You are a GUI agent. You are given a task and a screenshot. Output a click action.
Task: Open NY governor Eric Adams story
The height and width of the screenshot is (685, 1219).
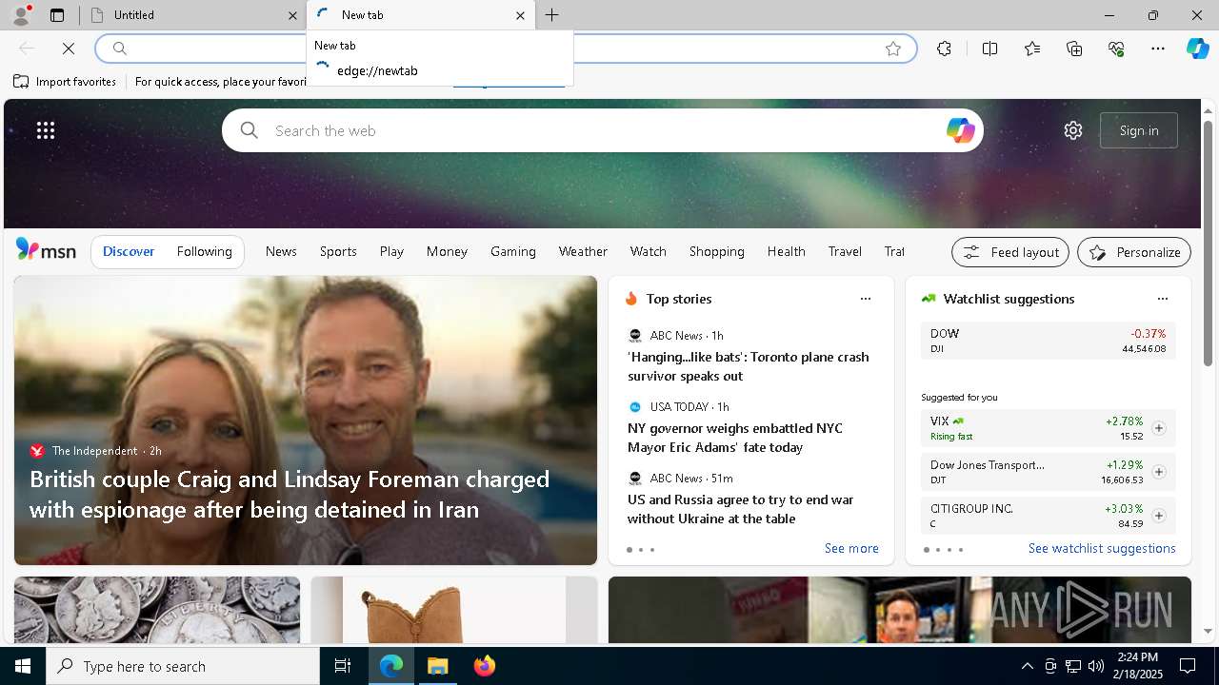(735, 438)
